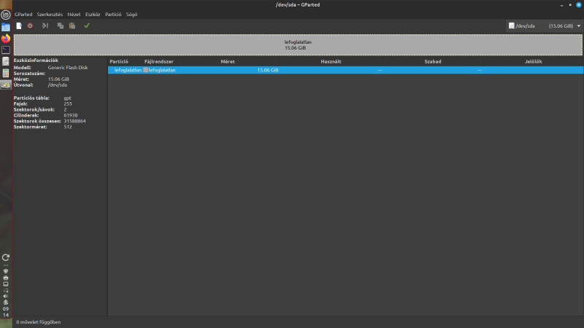Screen dimensions: 584x328
Task: Click the Paste partition clipboard icon
Action: pos(72,26)
